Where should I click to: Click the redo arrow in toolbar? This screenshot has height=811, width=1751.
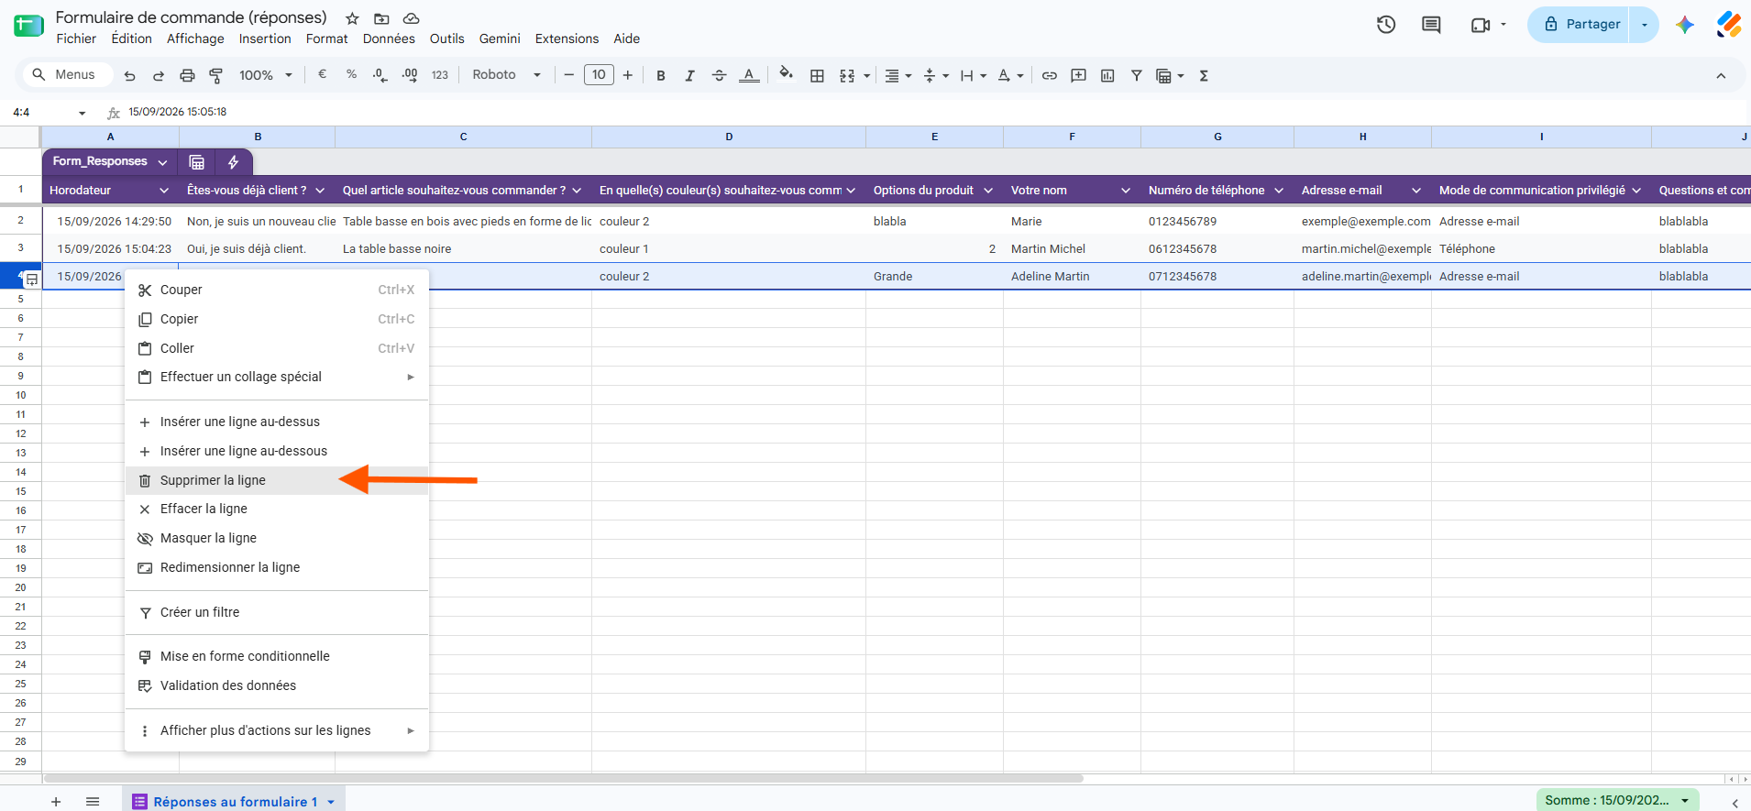coord(159,75)
